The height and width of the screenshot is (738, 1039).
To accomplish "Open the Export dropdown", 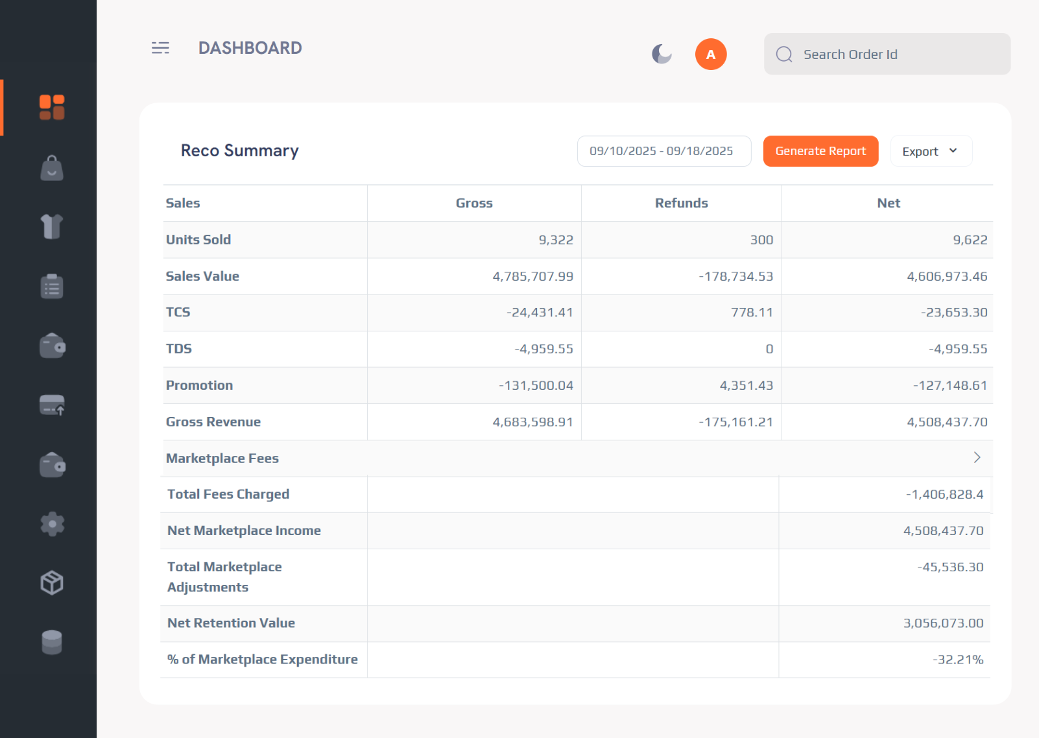I will 930,151.
